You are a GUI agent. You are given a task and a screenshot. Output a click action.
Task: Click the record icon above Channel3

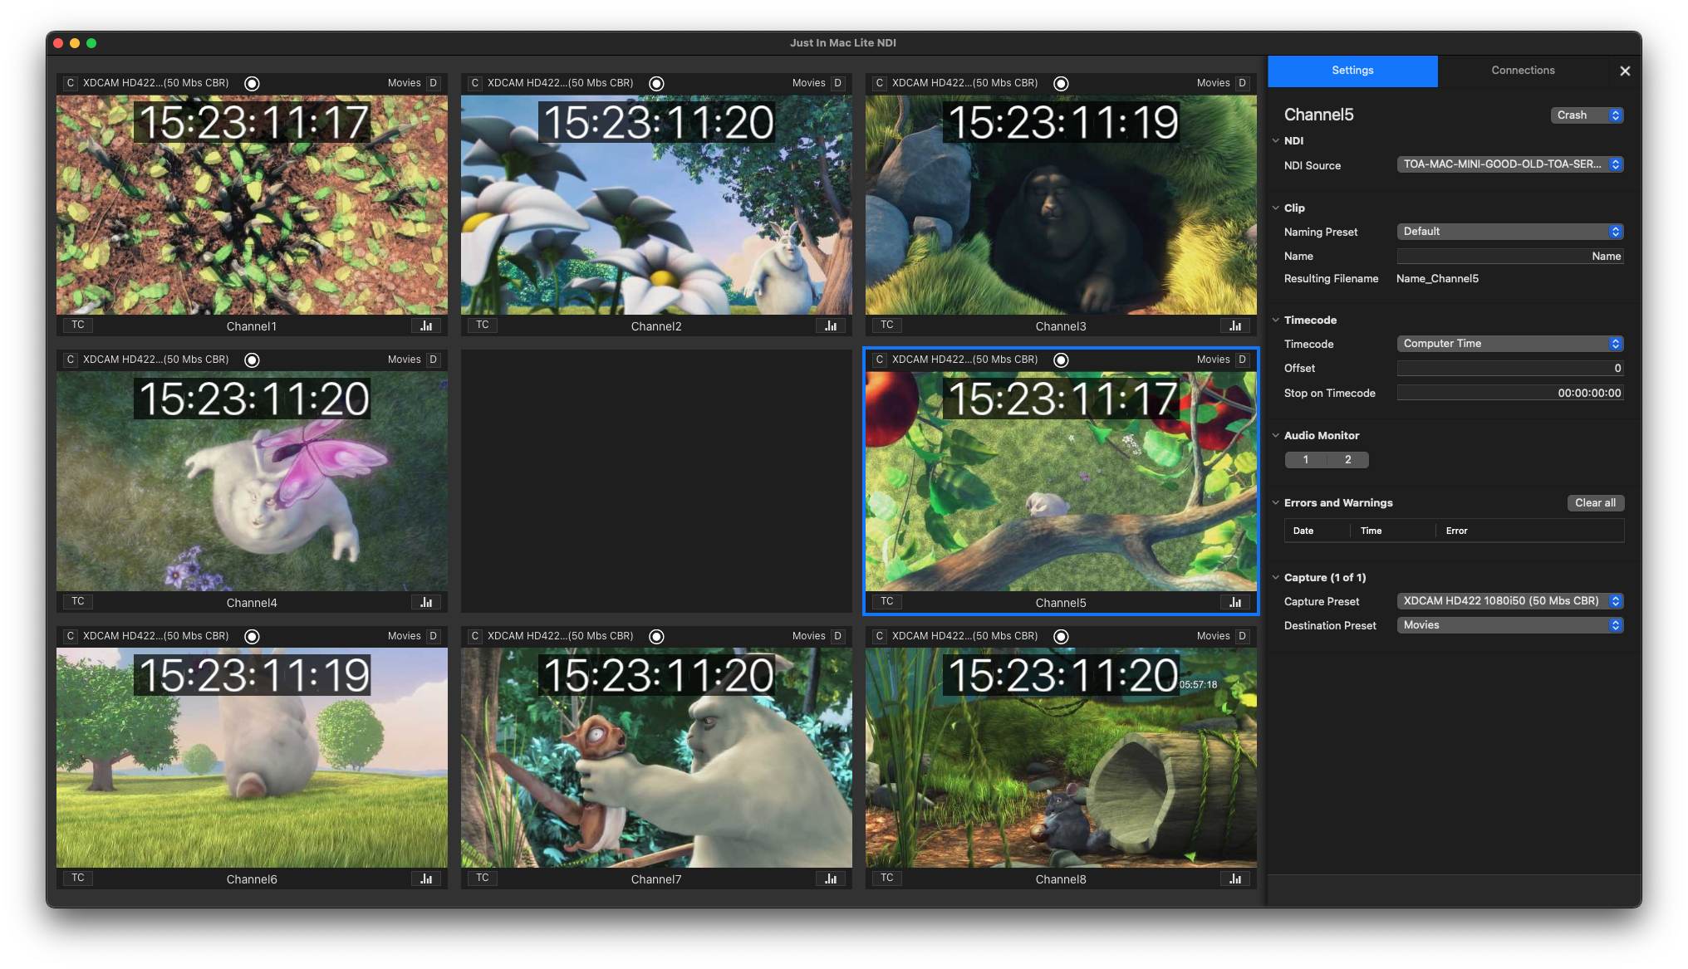tap(1061, 83)
